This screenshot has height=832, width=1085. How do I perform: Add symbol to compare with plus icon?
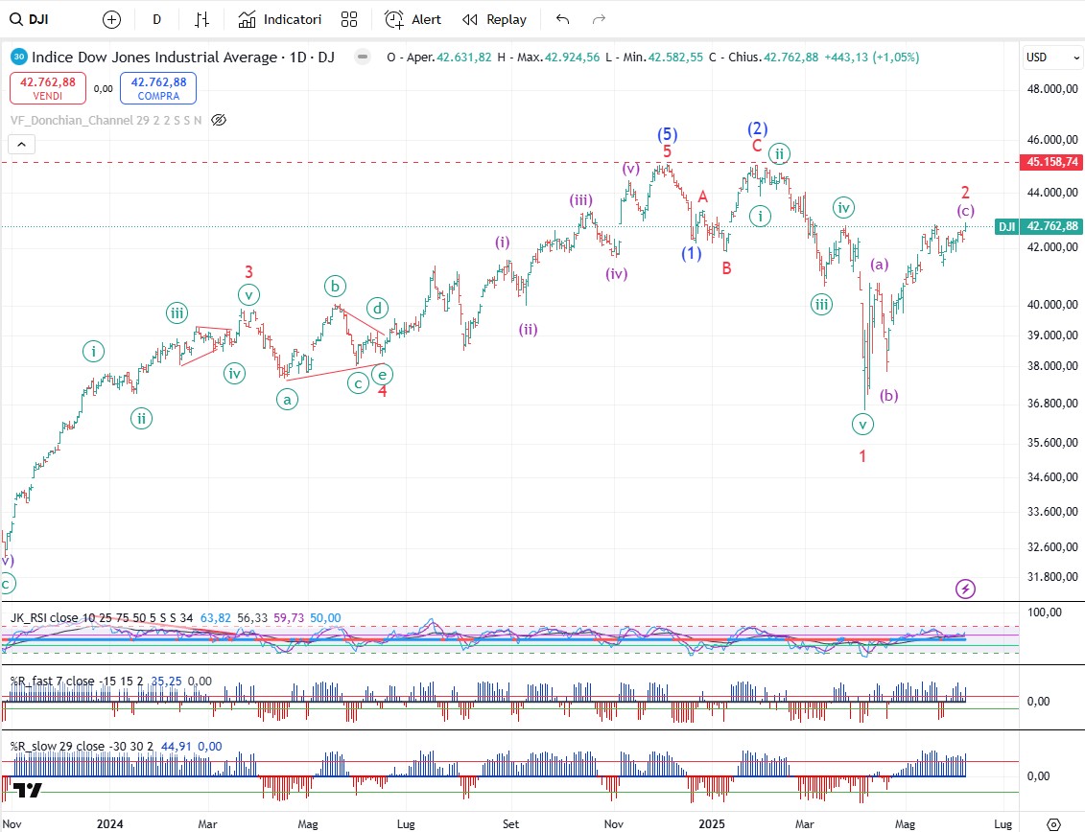pyautogui.click(x=111, y=19)
